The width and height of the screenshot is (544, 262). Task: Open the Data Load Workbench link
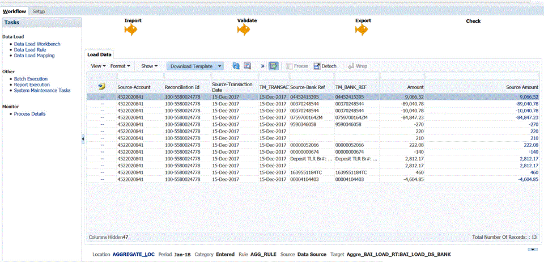pyautogui.click(x=37, y=44)
